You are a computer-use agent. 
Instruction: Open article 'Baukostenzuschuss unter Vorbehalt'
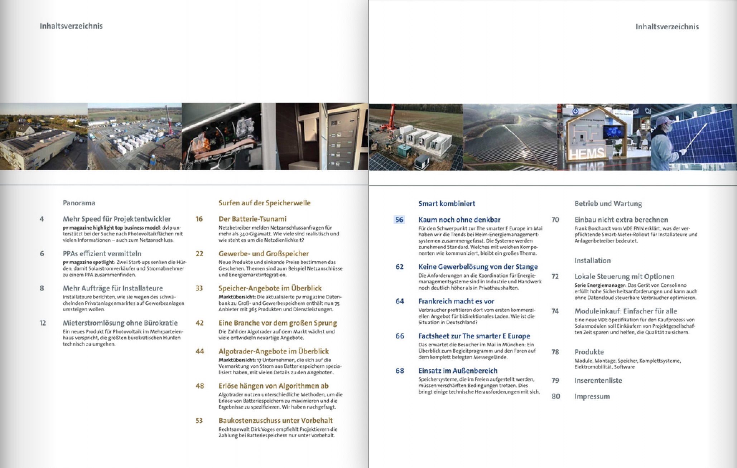point(275,421)
